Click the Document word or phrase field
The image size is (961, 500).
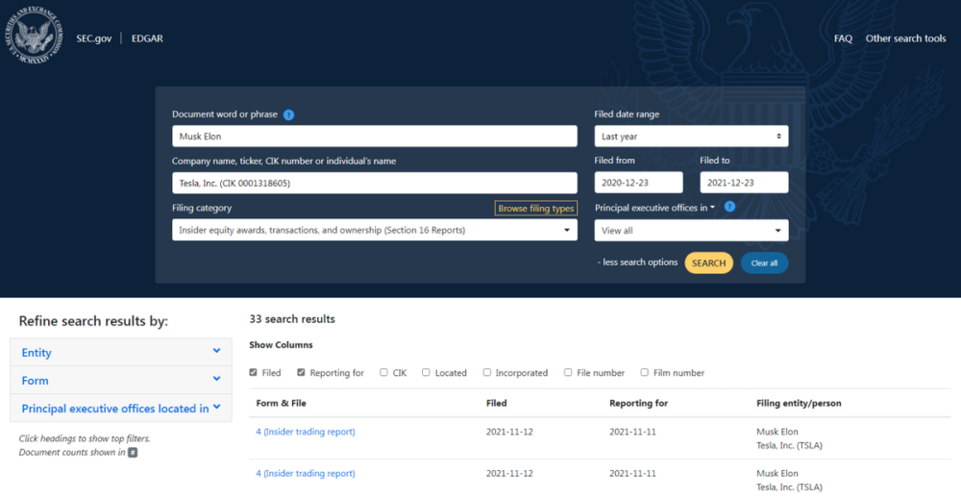[375, 137]
